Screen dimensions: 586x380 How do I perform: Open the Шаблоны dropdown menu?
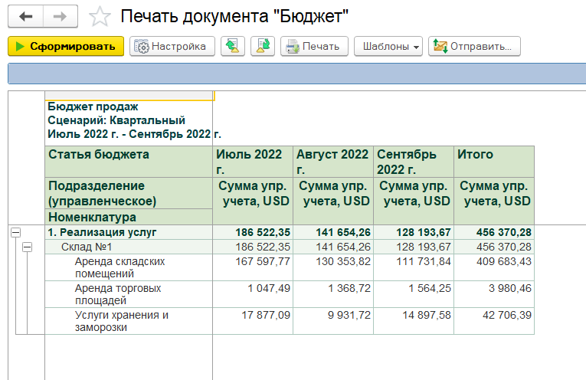point(388,46)
